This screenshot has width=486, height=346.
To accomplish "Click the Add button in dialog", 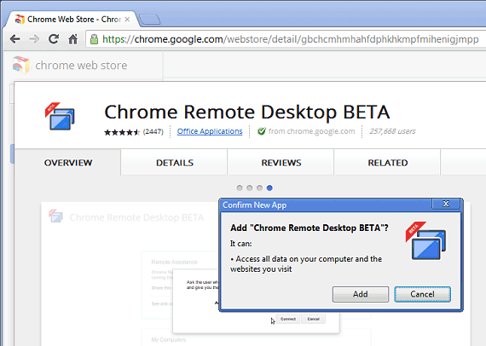I will tap(361, 294).
